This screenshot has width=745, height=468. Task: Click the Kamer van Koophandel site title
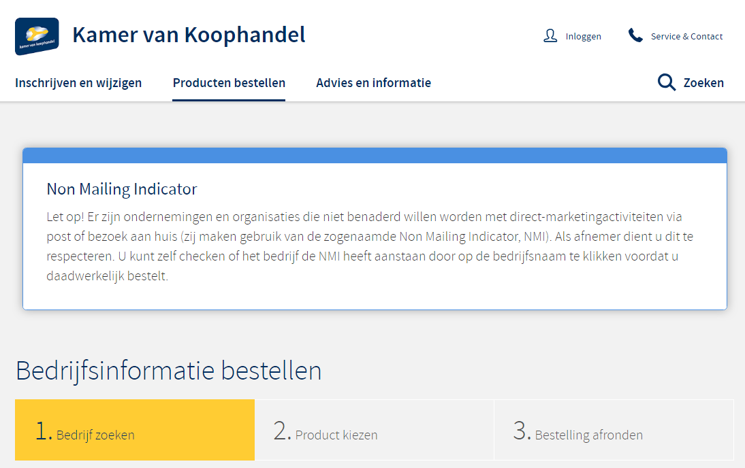click(x=189, y=35)
